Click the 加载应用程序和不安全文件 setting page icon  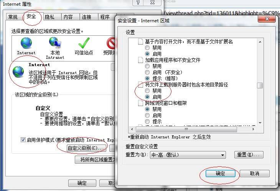140,60
